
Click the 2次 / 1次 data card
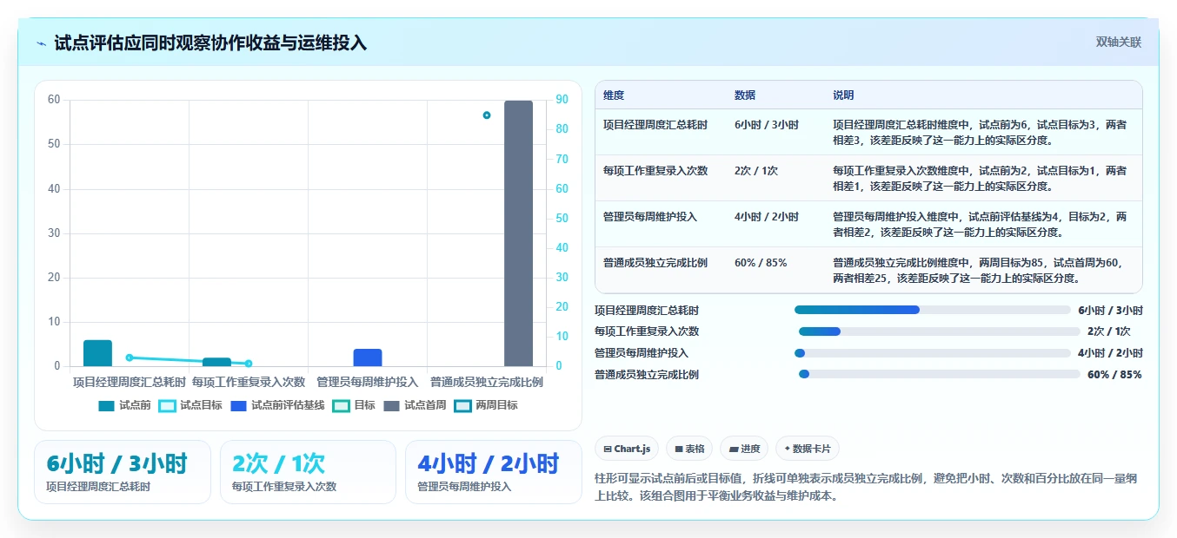[308, 472]
